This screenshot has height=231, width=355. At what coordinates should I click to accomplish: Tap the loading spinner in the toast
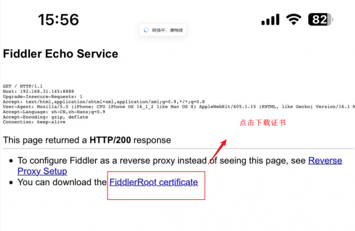point(146,30)
